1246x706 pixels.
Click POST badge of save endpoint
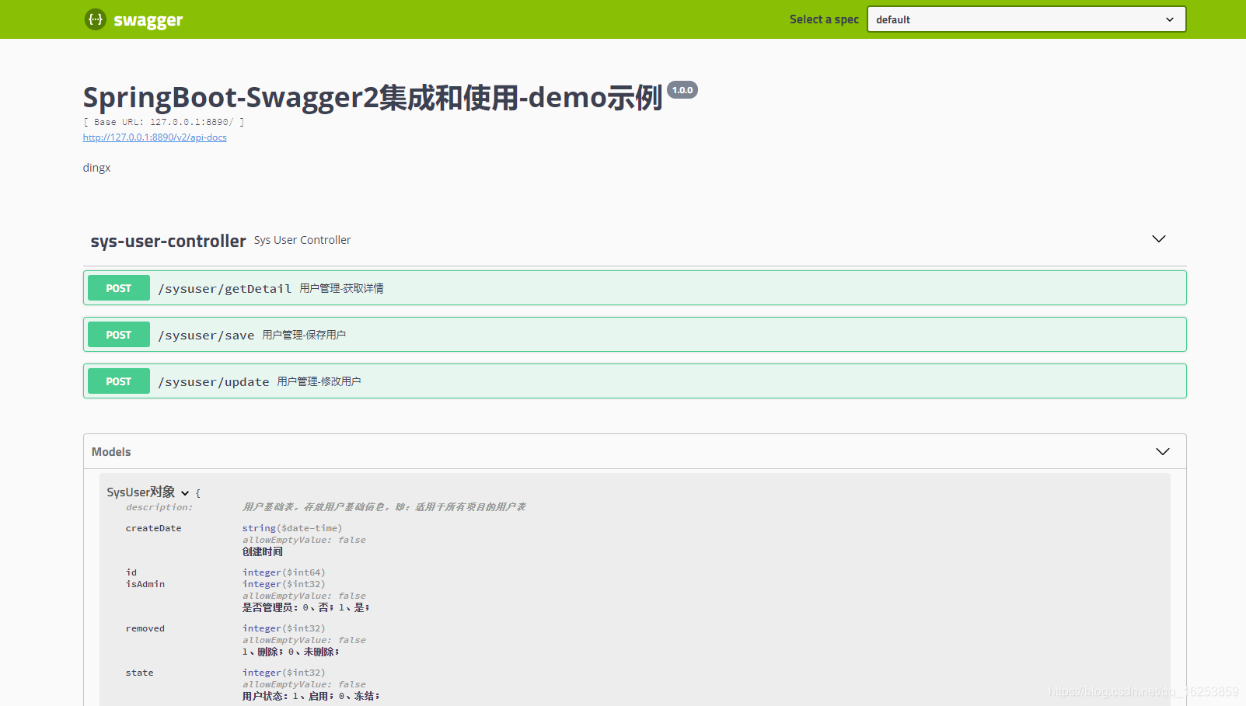click(118, 335)
